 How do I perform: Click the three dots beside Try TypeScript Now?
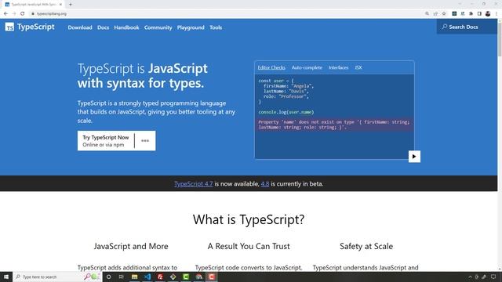click(x=145, y=141)
